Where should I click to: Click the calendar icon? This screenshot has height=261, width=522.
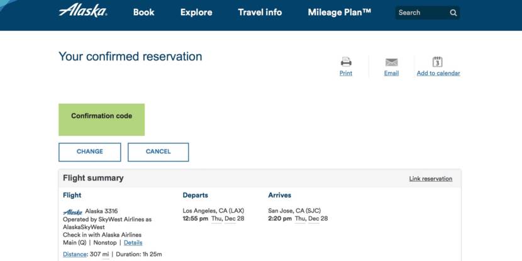[438, 62]
